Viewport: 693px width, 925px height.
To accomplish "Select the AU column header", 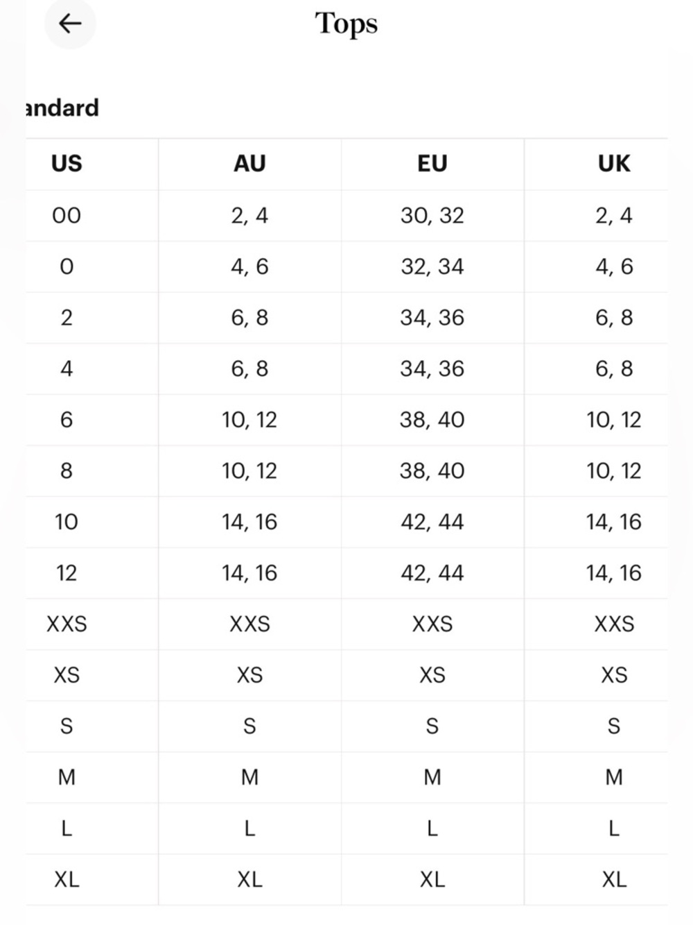I will (x=249, y=164).
